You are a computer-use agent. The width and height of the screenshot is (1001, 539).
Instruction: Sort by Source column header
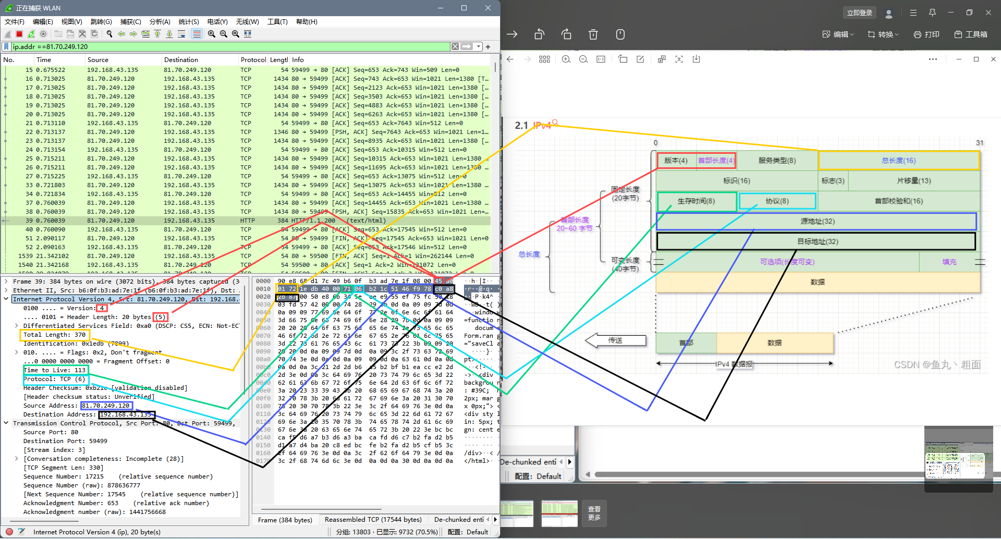tap(123, 60)
